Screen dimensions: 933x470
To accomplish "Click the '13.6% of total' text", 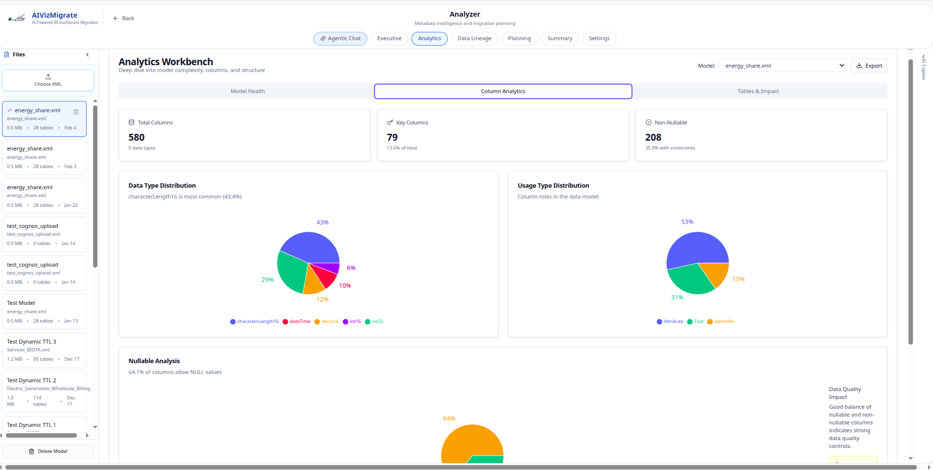I will point(402,148).
